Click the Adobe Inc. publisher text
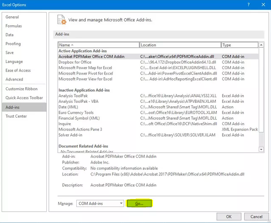 tap(100, 162)
